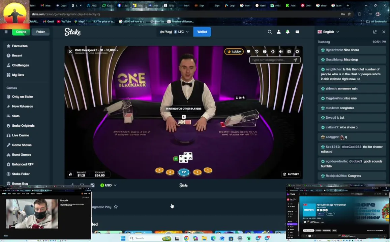Pop out the chat panel

(x=375, y=32)
